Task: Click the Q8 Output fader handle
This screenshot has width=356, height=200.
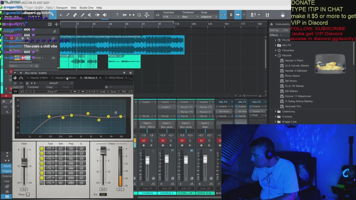Action: click(103, 151)
